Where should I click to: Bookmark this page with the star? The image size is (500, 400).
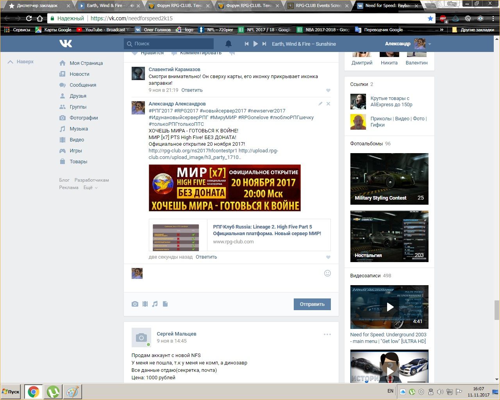[430, 18]
